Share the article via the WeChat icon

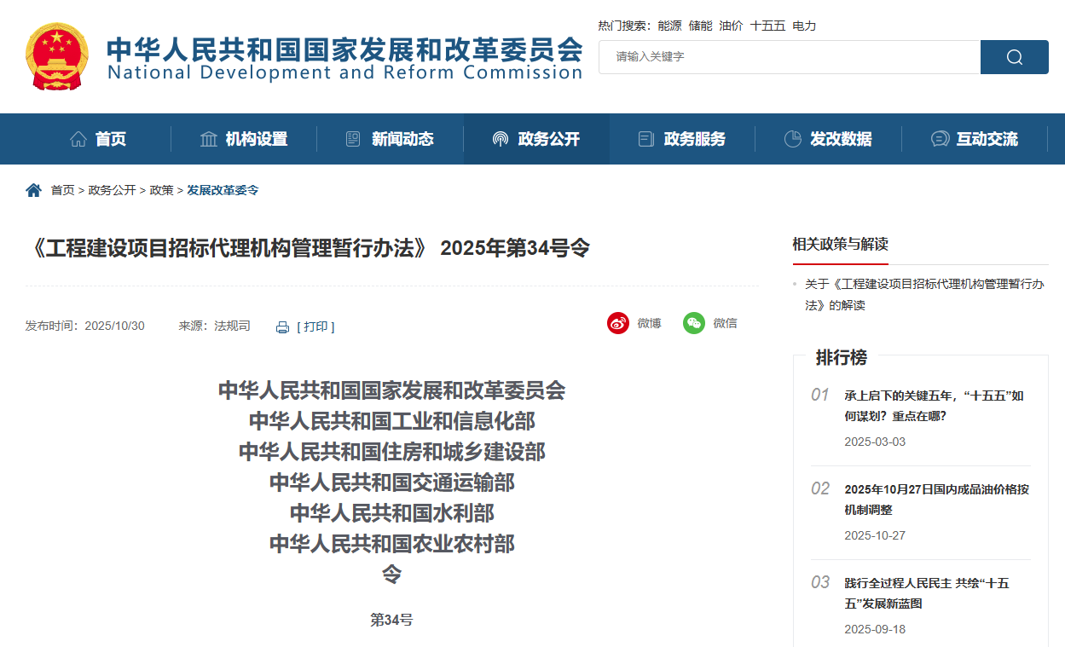[692, 323]
